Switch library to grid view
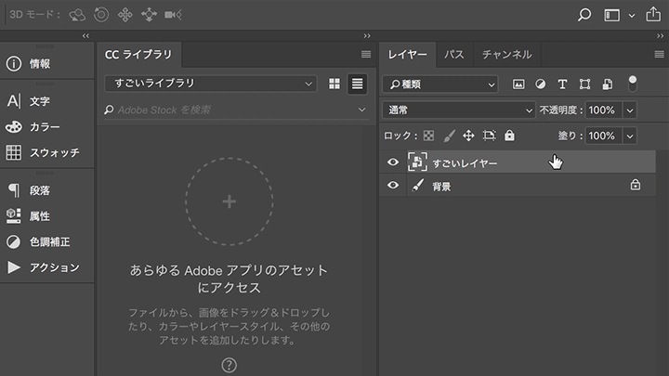 point(334,84)
